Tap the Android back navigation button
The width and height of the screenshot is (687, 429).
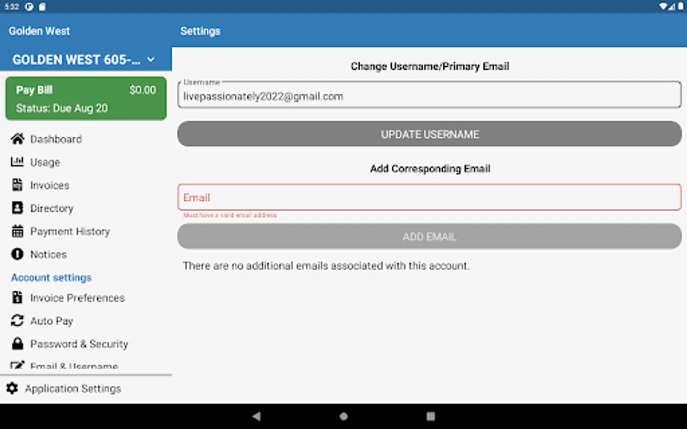(257, 416)
